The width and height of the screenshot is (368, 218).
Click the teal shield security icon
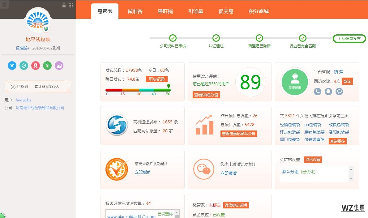click(24, 66)
